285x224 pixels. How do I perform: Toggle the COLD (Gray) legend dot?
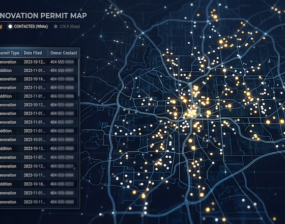(x=55, y=26)
